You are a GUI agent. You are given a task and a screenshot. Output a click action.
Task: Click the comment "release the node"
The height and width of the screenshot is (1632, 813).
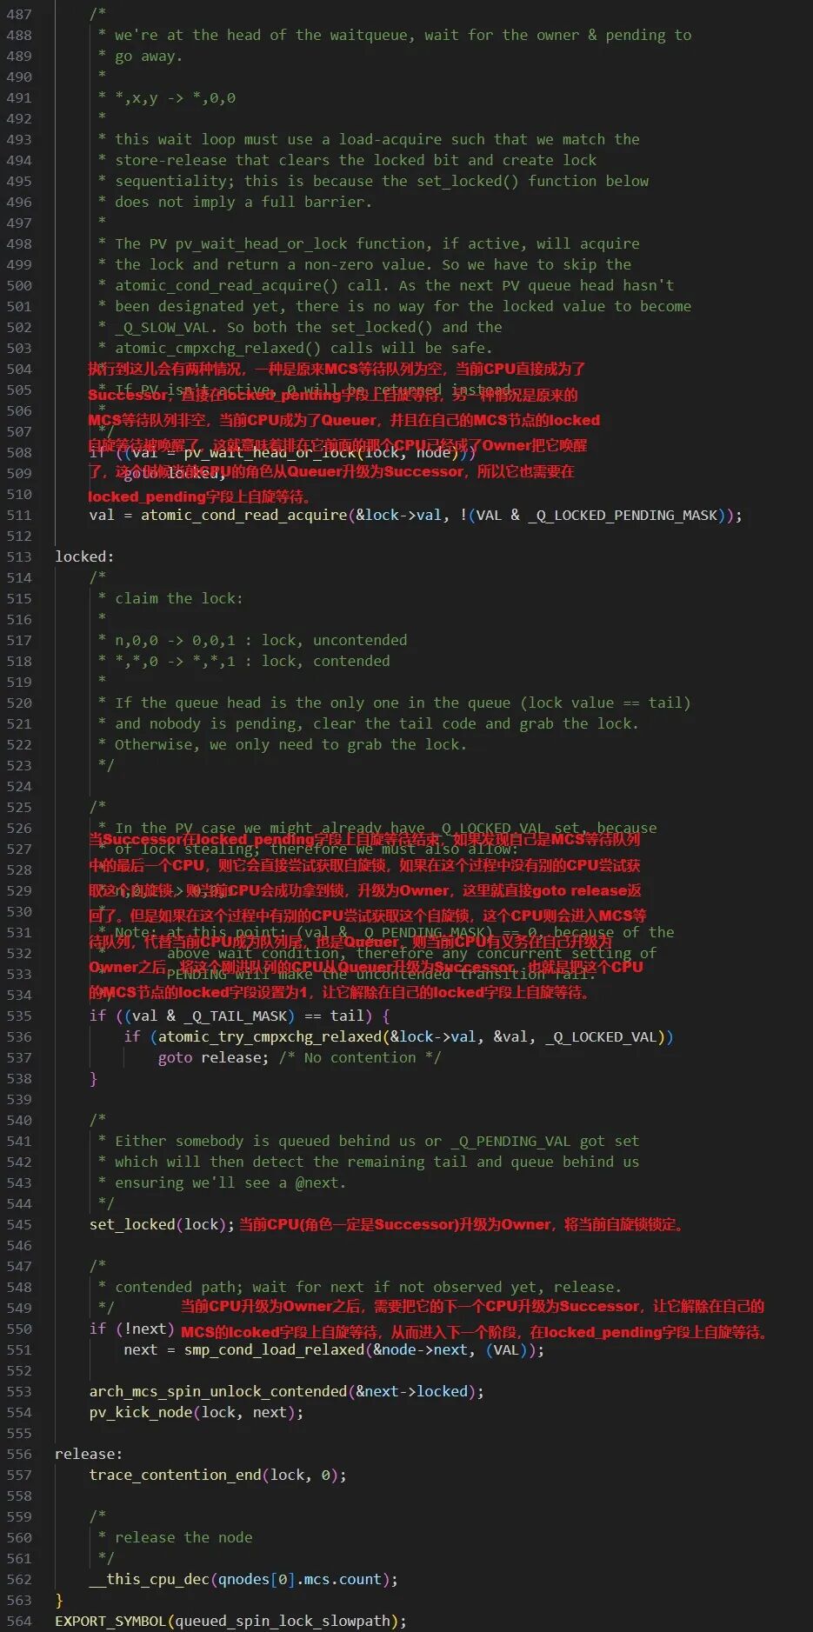(x=183, y=1537)
